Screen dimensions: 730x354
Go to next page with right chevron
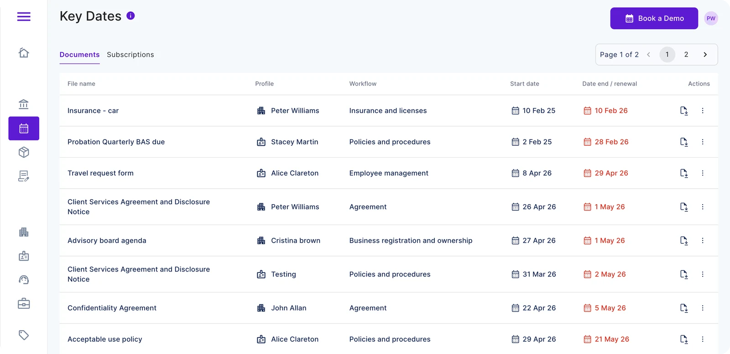click(705, 55)
